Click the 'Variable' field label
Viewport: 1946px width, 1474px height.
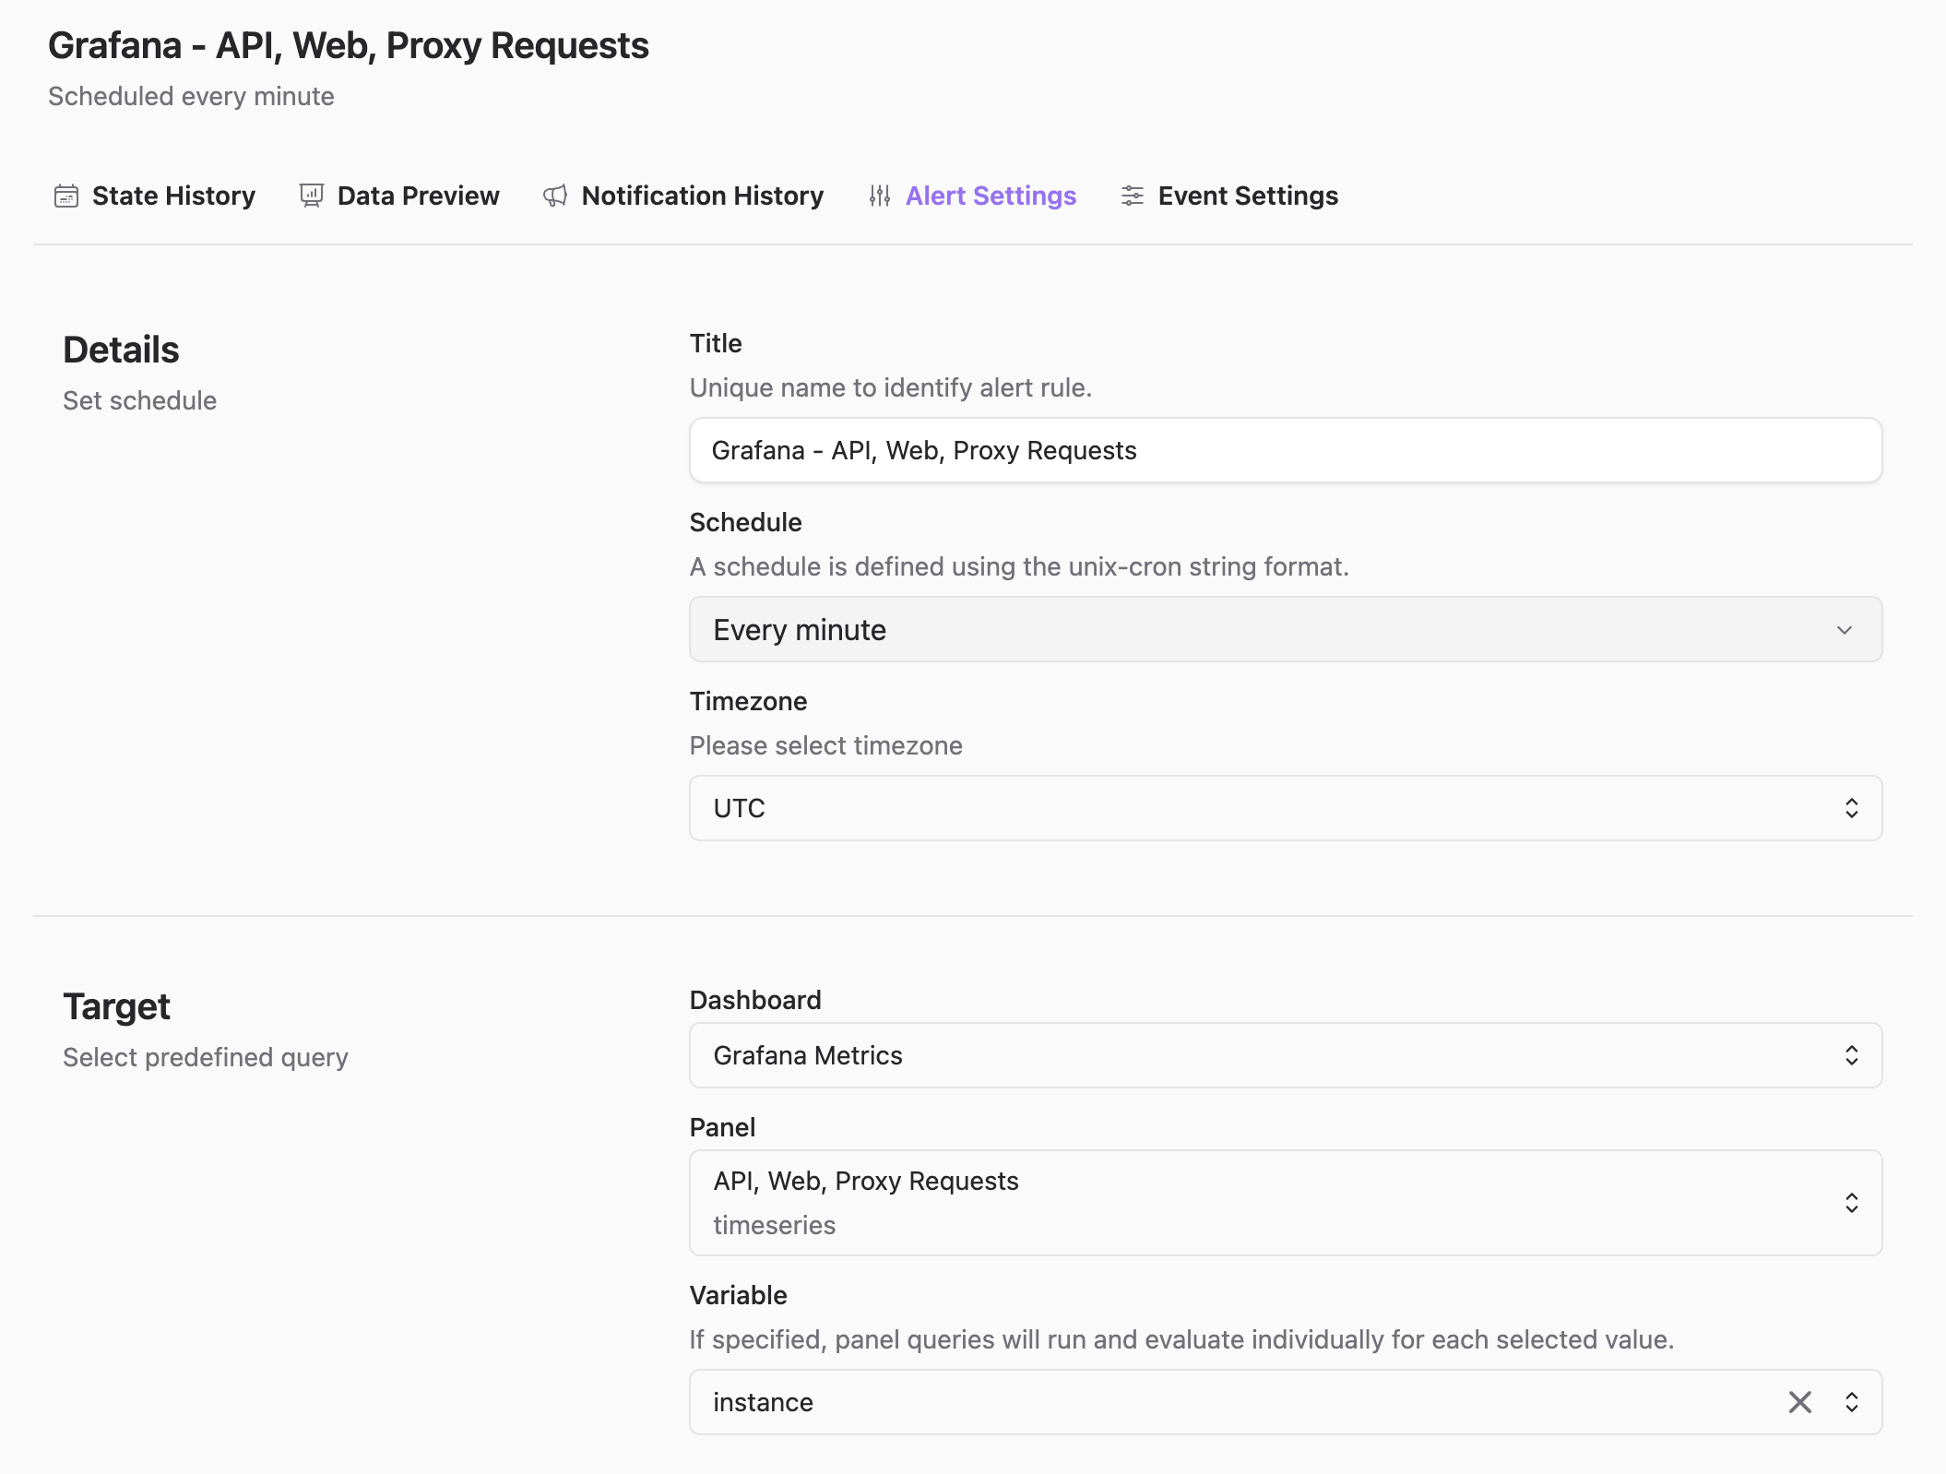coord(738,1295)
